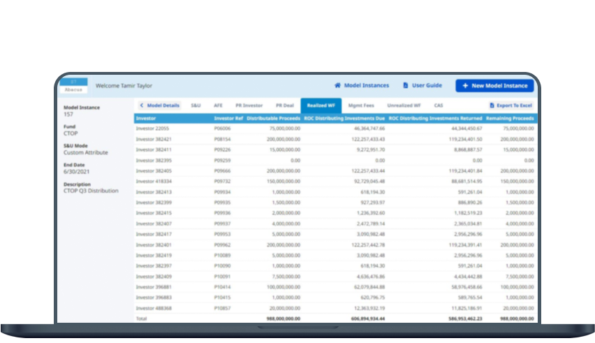This screenshot has height=343, width=595.
Task: Click investor ref P09732
Action: click(x=222, y=182)
